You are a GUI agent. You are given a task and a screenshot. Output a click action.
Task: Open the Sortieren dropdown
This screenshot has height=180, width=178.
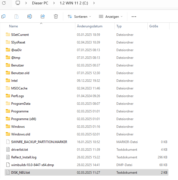click(79, 17)
